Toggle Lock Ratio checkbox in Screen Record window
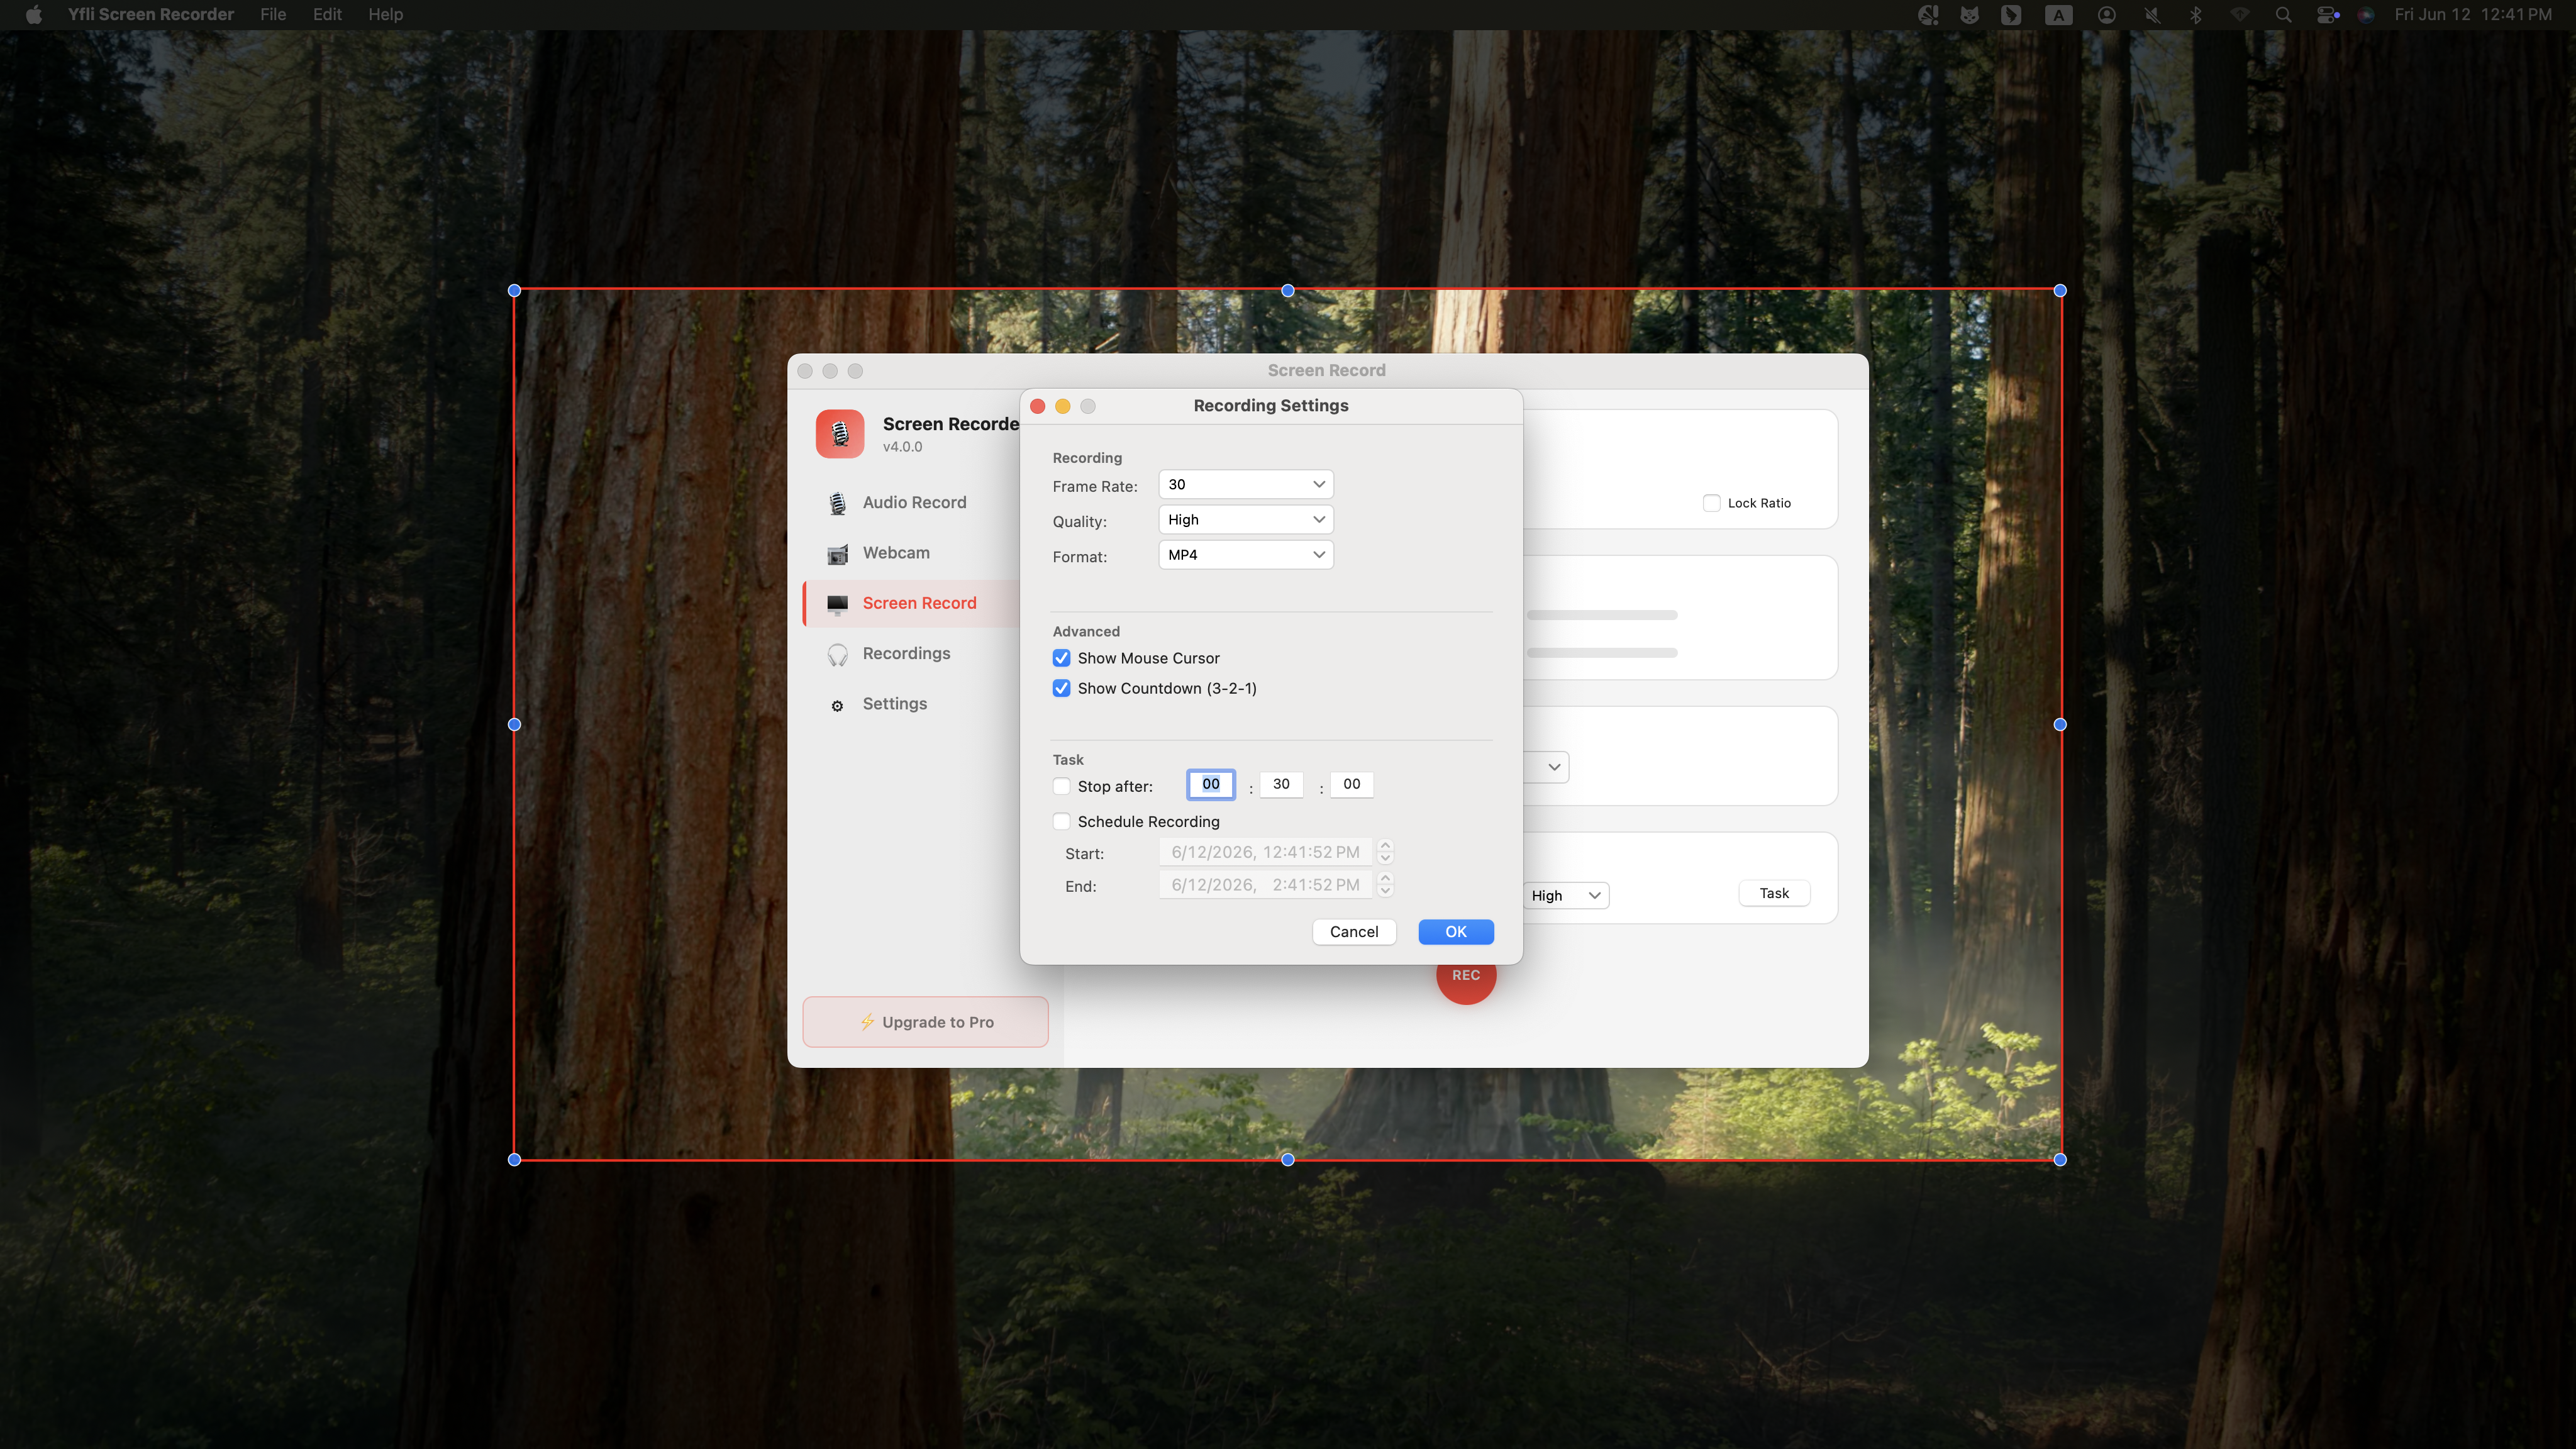Screen dimensions: 2576x1449 (x=1711, y=503)
